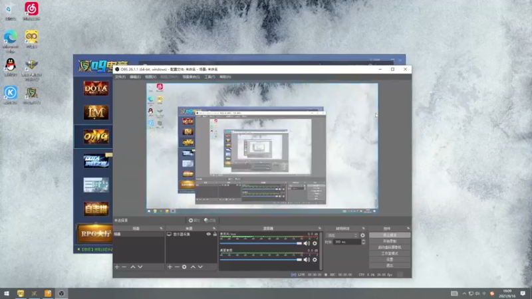
Task: Select the display capture source row in Sources
Action: click(x=192, y=235)
